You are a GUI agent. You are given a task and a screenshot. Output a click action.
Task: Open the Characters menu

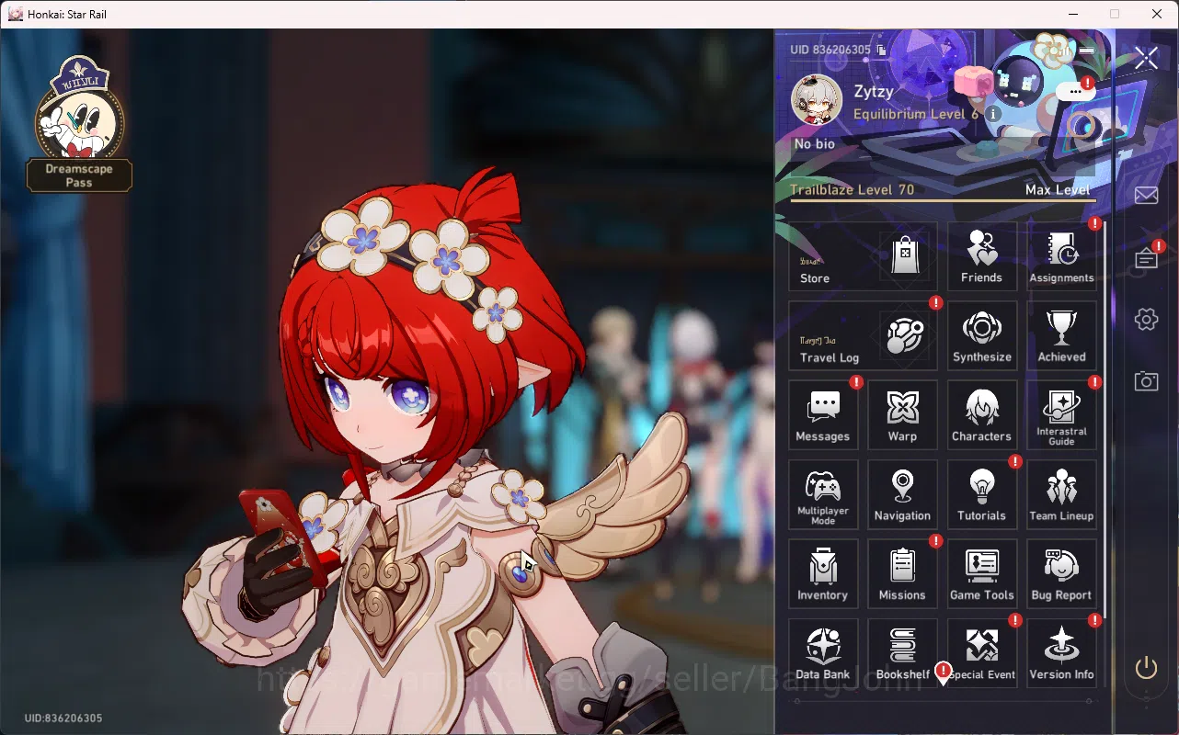coord(982,415)
